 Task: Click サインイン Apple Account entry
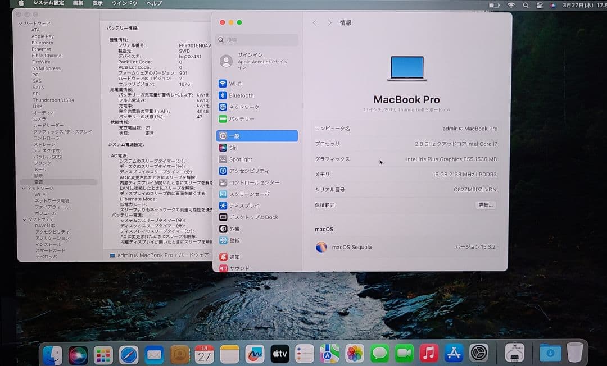257,61
